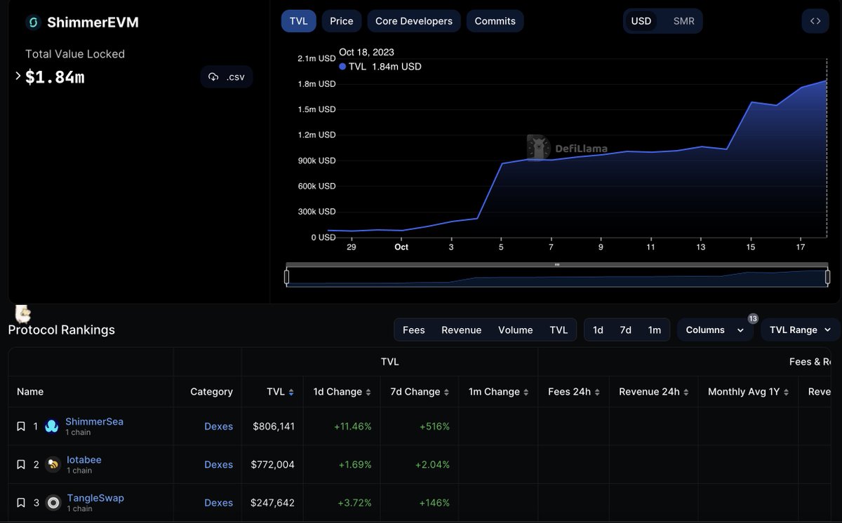The width and height of the screenshot is (842, 523).
Task: Filter protocol rankings columns by TVL
Action: tap(559, 330)
